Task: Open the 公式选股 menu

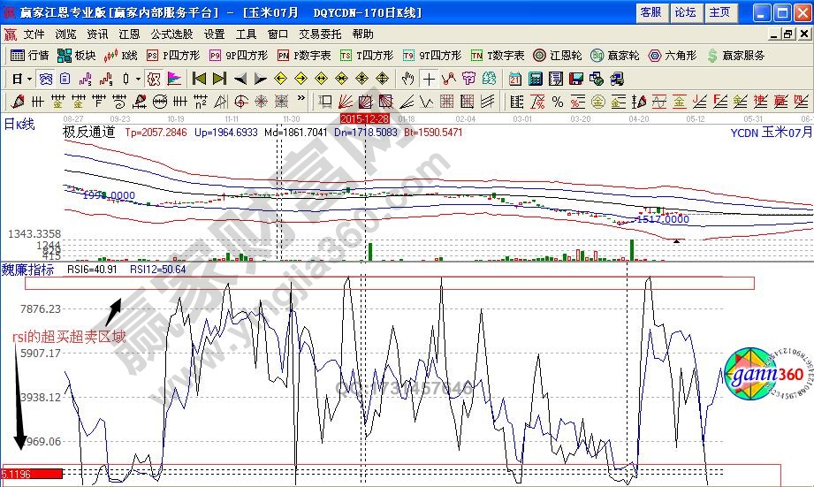Action: coord(171,34)
